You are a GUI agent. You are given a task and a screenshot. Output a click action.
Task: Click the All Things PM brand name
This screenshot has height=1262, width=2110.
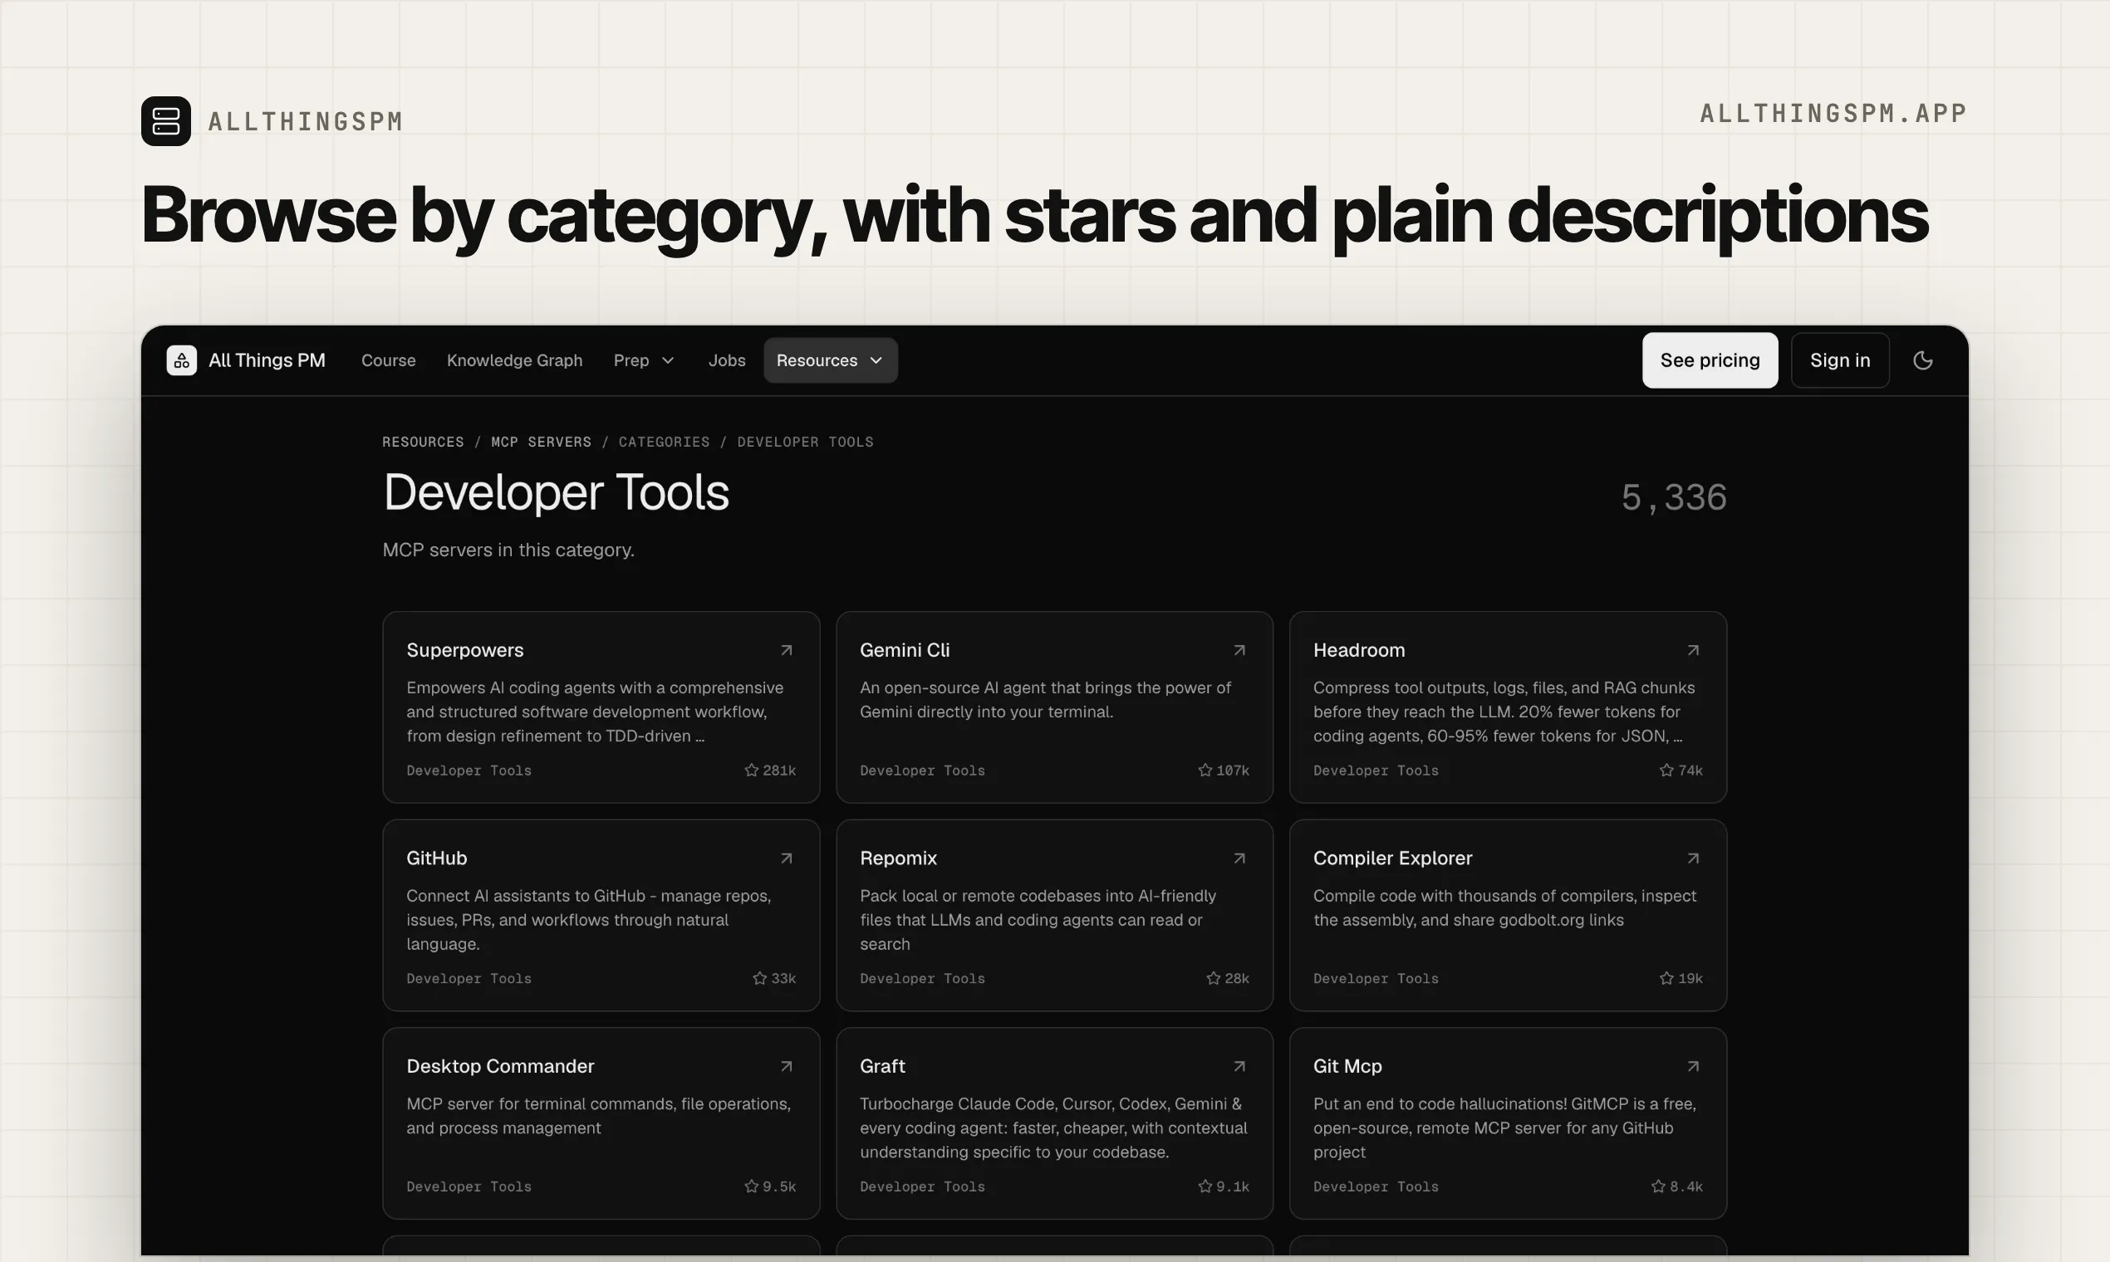point(267,360)
